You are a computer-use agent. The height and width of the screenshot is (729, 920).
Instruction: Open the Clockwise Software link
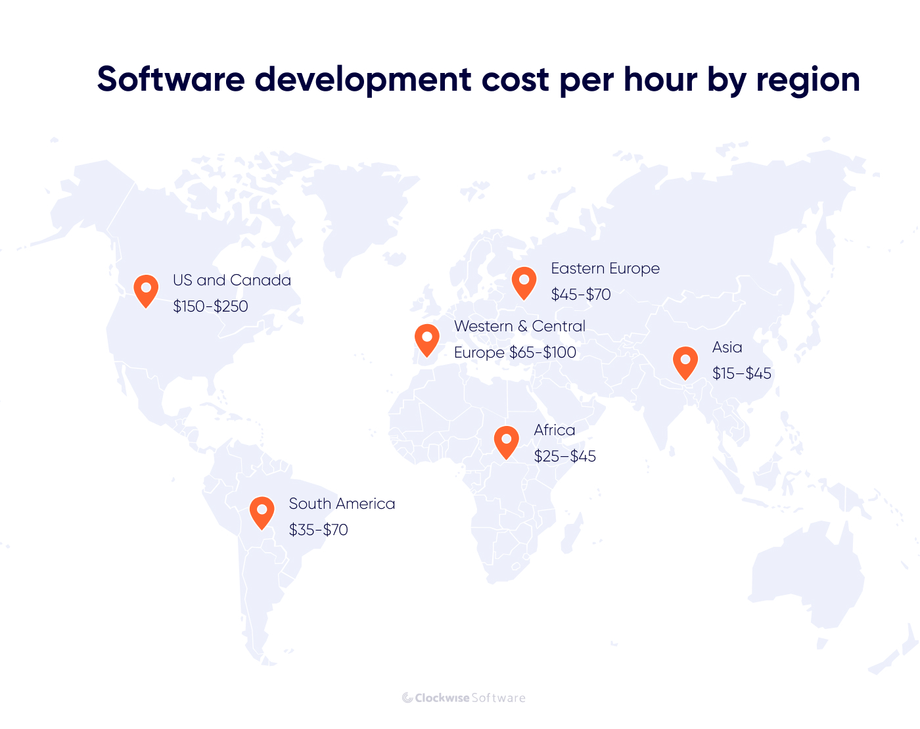coord(463,698)
